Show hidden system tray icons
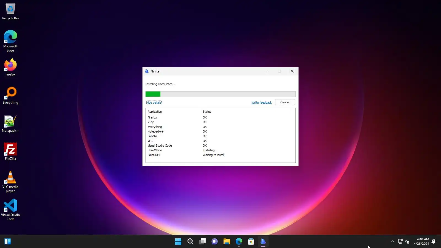Screen dimensions: 441x248 (393, 242)
